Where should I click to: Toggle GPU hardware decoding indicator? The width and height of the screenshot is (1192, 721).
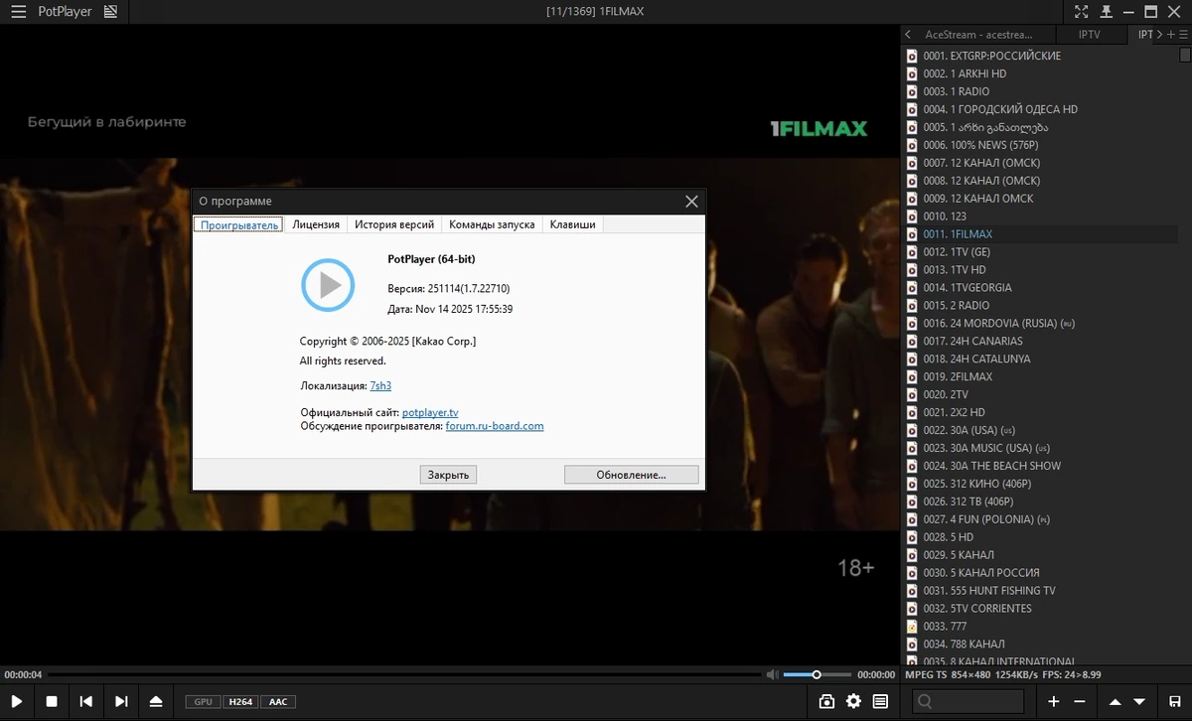click(203, 702)
